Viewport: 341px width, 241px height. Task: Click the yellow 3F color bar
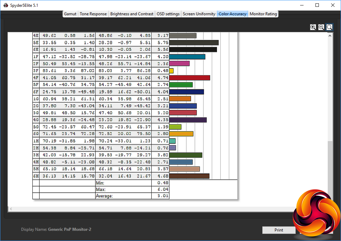[171, 71]
